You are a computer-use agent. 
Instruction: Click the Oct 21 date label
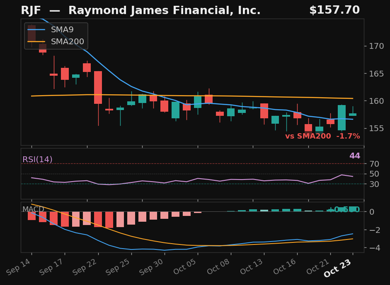[317, 267]
